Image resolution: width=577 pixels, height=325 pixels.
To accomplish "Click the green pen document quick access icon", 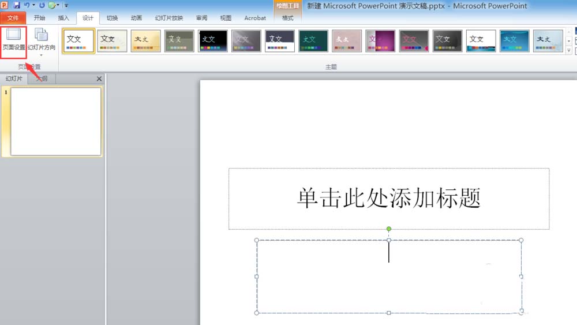I will pos(52,5).
